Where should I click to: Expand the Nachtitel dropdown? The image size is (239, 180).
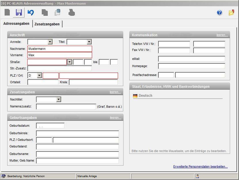59,100
